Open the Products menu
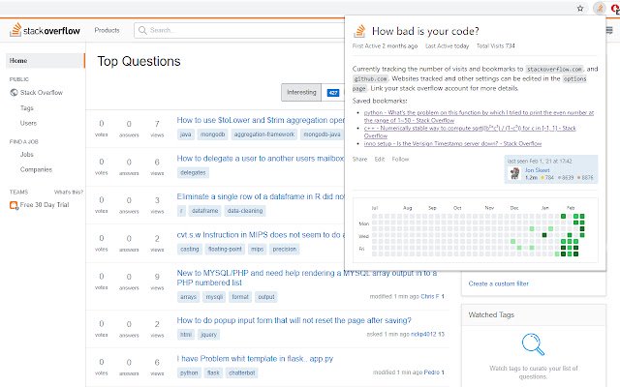 click(x=107, y=30)
